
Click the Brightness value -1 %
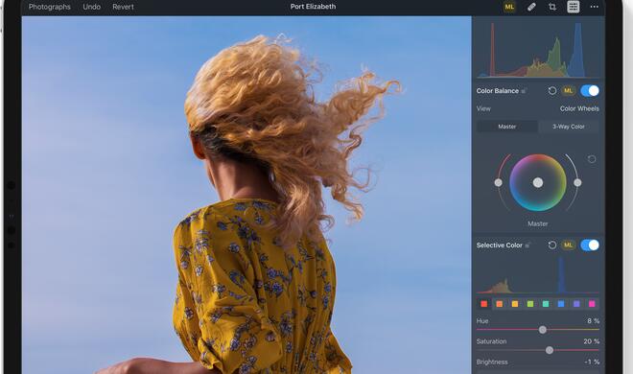coord(592,362)
